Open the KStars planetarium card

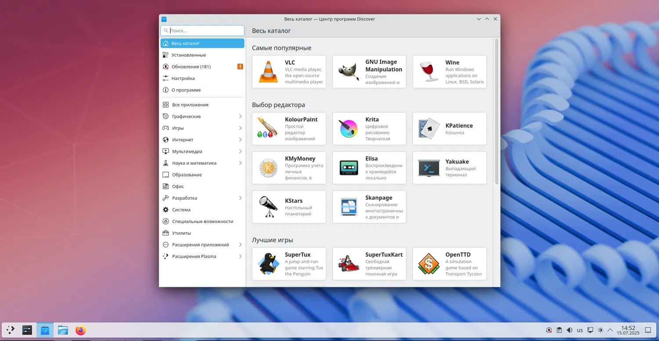coord(289,207)
